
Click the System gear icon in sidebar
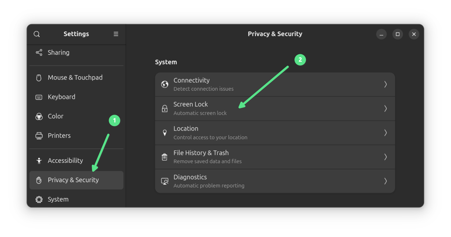tap(39, 200)
